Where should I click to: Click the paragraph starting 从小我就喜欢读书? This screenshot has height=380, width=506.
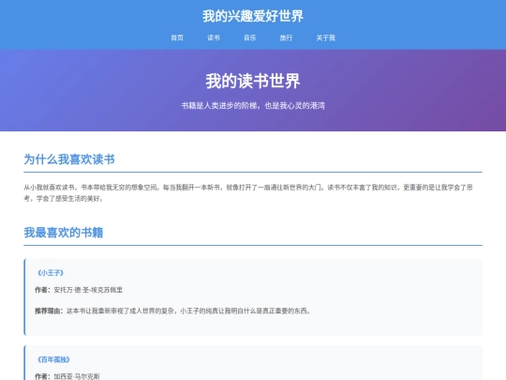[x=248, y=193]
